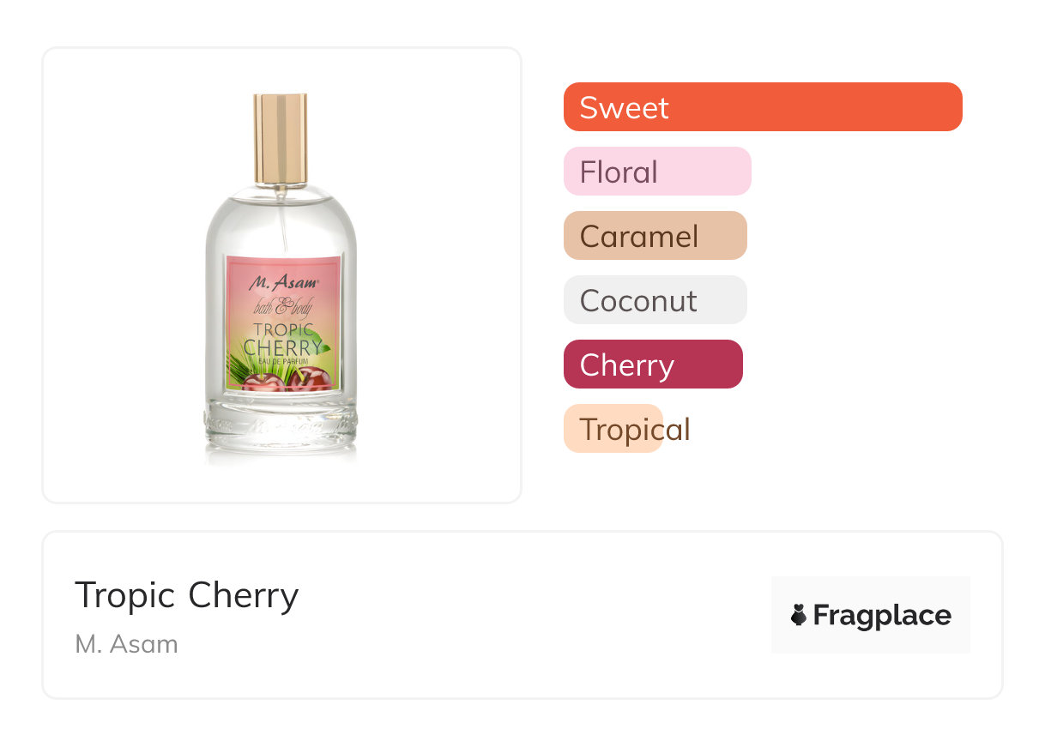Open the Fragplace wordmark link
The image size is (1045, 741).
882,616
